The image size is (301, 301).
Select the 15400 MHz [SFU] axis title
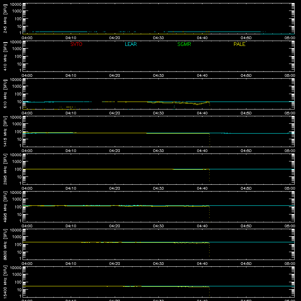(5, 282)
